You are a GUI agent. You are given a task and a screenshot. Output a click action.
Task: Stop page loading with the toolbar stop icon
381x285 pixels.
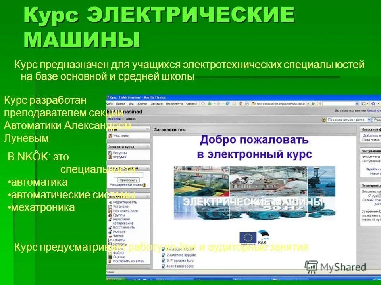pos(234,103)
